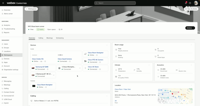Click the Cisco Codec EQ device link
This screenshot has height=106, width=200.
38,59
